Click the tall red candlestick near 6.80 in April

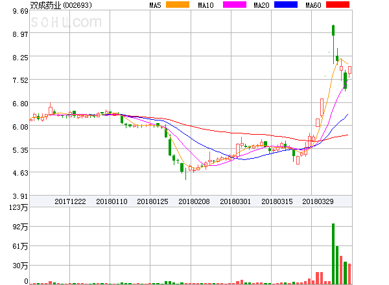click(322, 108)
